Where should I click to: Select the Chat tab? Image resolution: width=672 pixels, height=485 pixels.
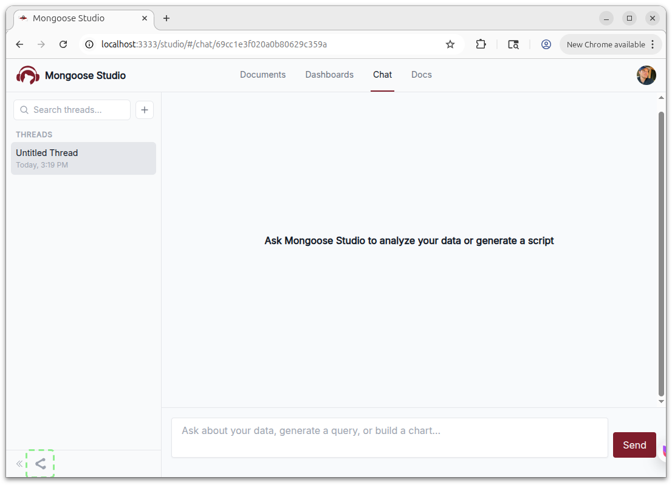click(382, 75)
